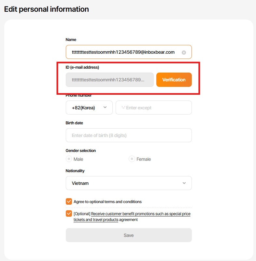This screenshot has width=256, height=261.
Task: Select the Male radio button
Action: tap(69, 159)
